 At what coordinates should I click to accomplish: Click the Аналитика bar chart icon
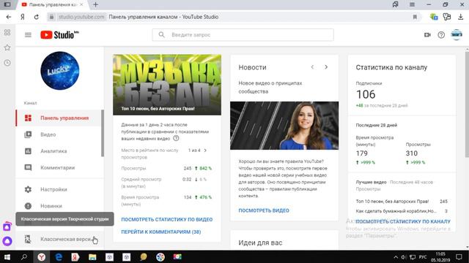pos(28,151)
